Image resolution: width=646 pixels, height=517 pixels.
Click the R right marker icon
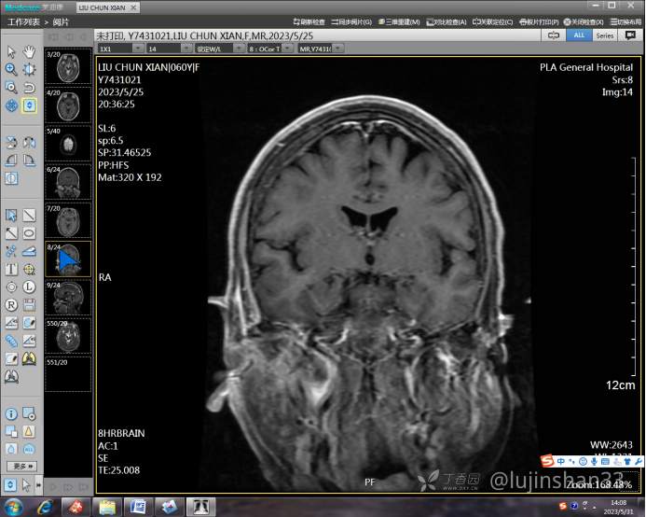(11, 304)
